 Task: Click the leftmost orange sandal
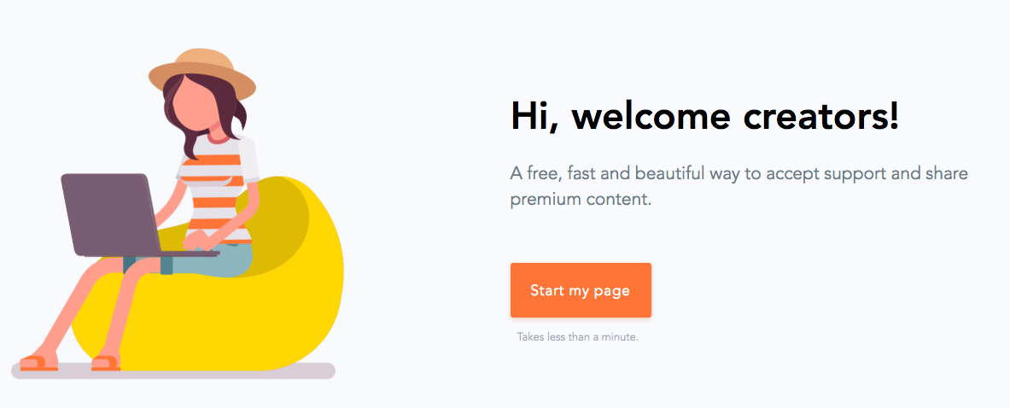38,364
